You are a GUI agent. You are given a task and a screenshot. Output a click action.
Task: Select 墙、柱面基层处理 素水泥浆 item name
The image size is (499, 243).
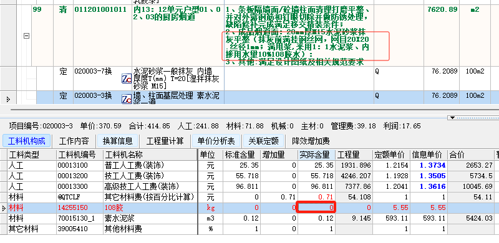click(177, 97)
